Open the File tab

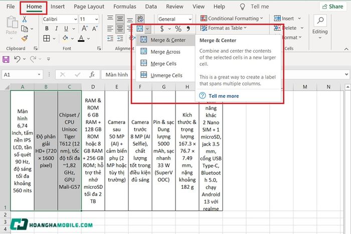[x=11, y=7]
